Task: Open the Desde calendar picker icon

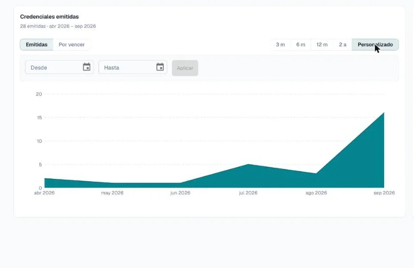Action: click(87, 67)
